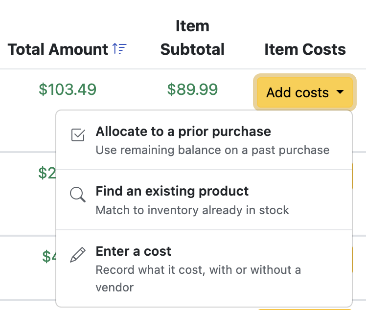Click the magnifying glass search icon
Screen dimensions: 366x310
(x=78, y=195)
